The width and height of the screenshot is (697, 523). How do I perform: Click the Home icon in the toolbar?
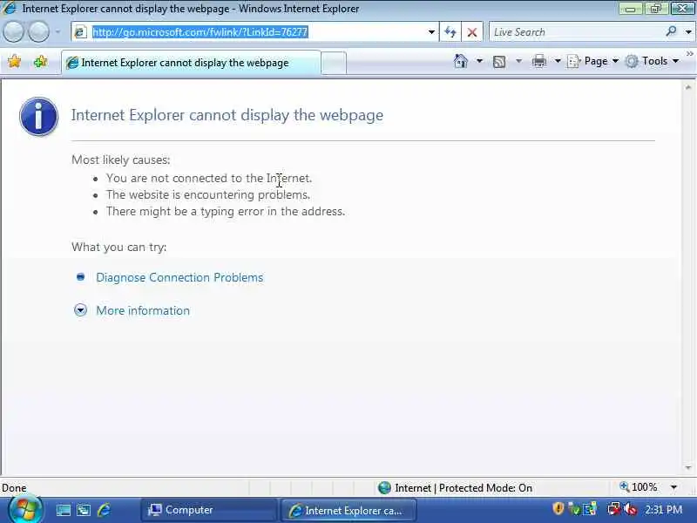point(461,61)
